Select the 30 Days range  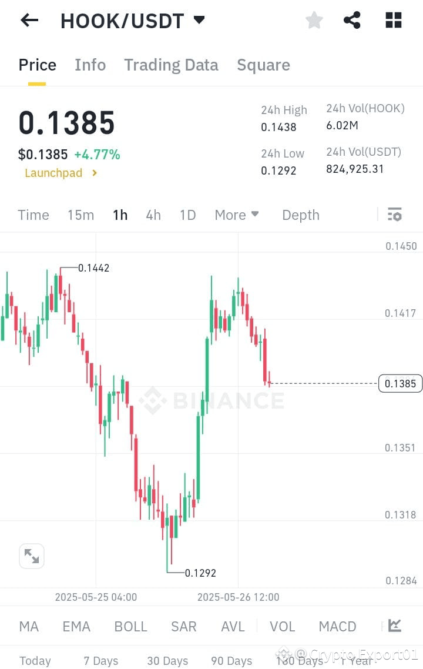(x=167, y=661)
